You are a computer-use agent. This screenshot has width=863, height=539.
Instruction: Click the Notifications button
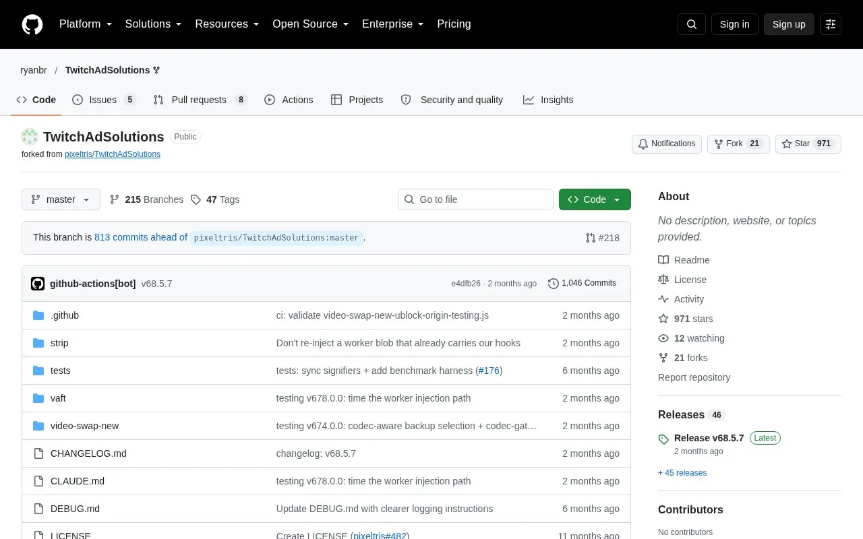click(x=666, y=144)
